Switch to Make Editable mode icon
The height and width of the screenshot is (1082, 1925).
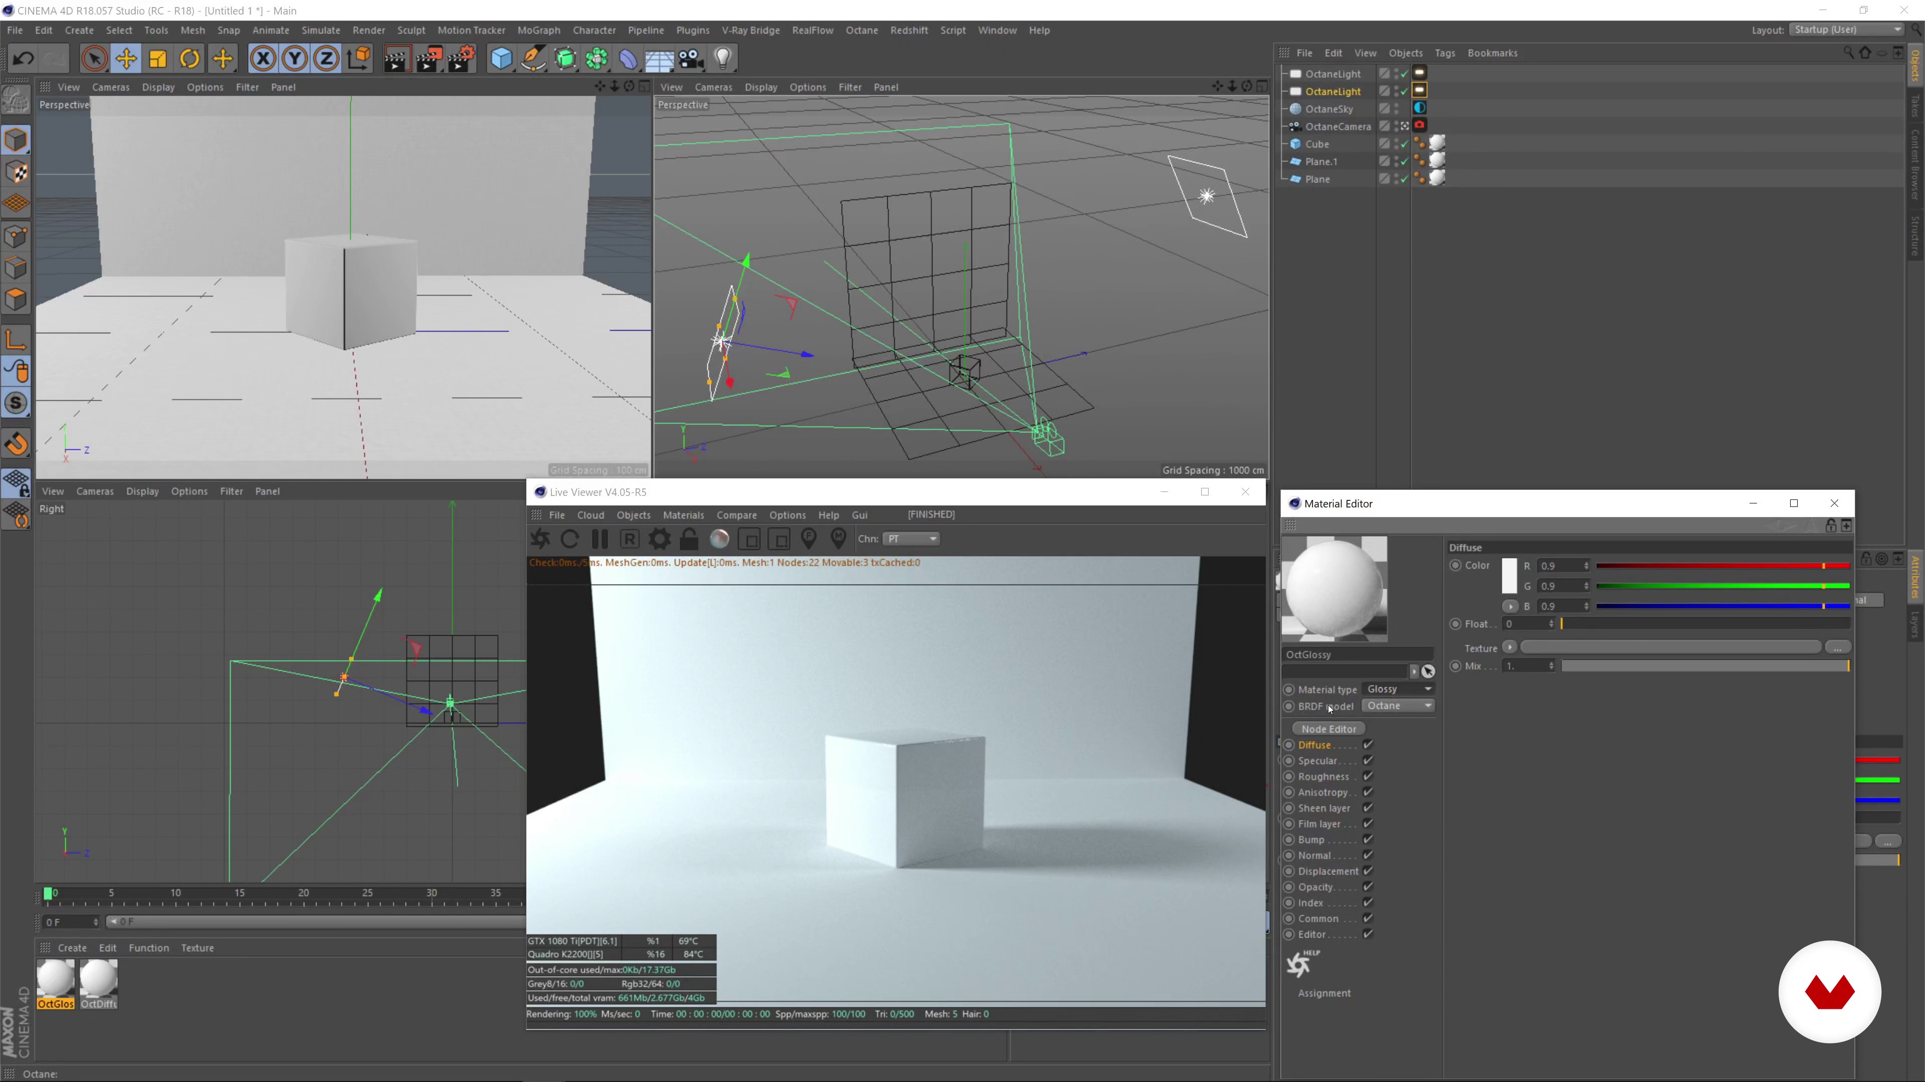(x=17, y=100)
